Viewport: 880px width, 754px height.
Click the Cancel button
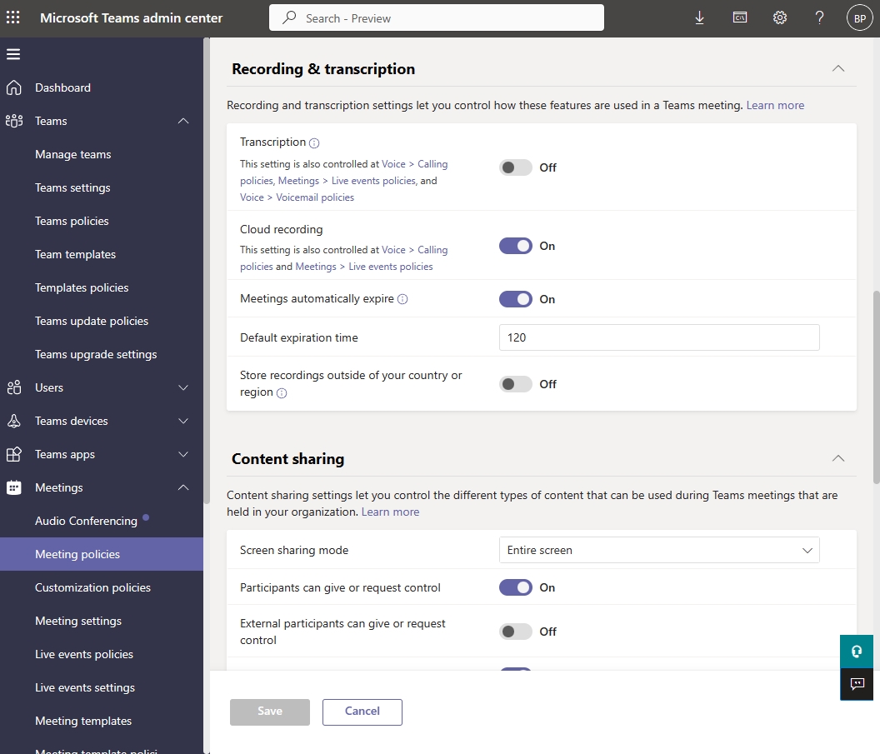point(362,712)
